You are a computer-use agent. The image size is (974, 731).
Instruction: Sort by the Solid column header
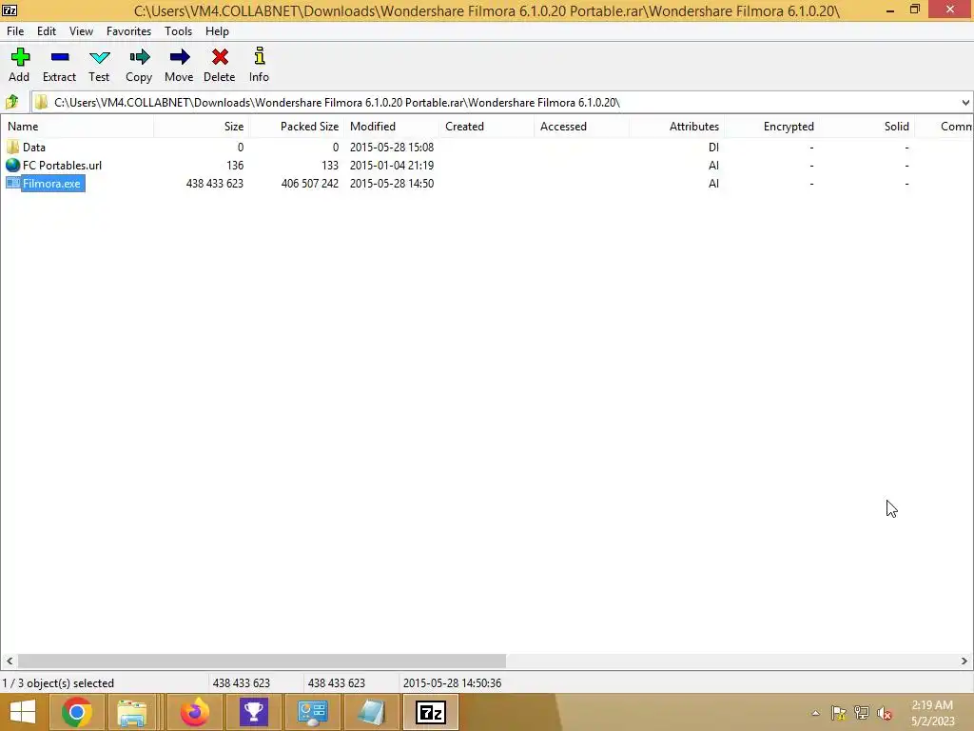click(867, 127)
